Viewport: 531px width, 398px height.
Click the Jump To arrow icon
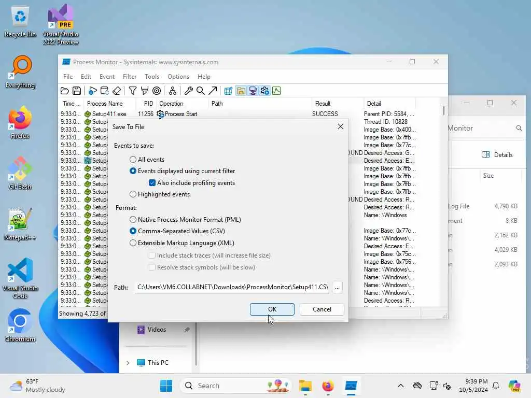tap(213, 91)
